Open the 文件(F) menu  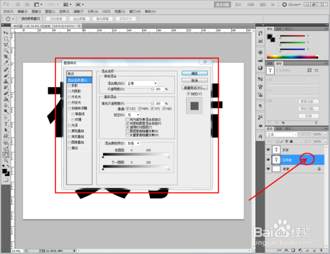tap(9, 11)
